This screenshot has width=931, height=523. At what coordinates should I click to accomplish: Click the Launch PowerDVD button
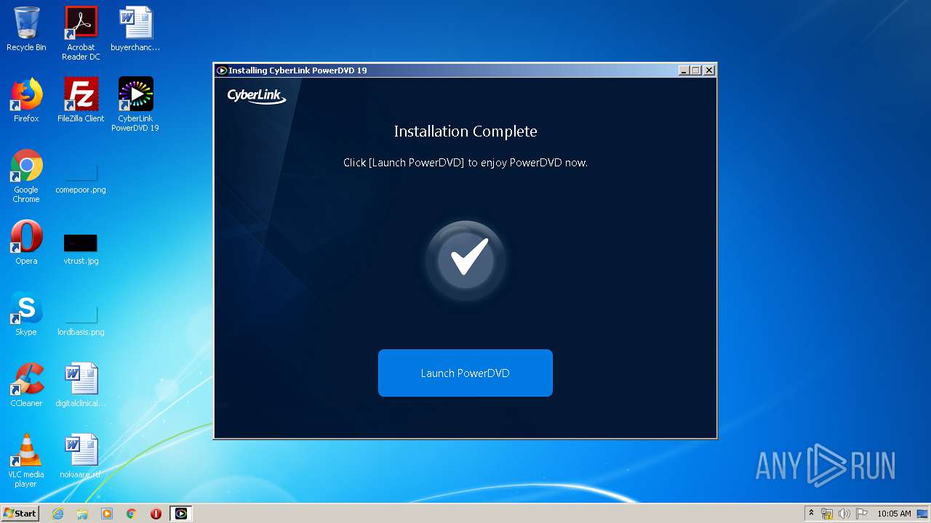click(x=465, y=373)
